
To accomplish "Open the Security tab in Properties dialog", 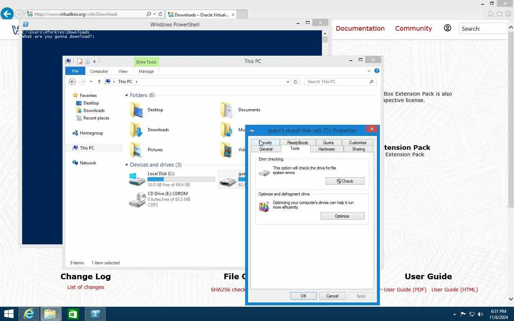I will click(x=265, y=143).
